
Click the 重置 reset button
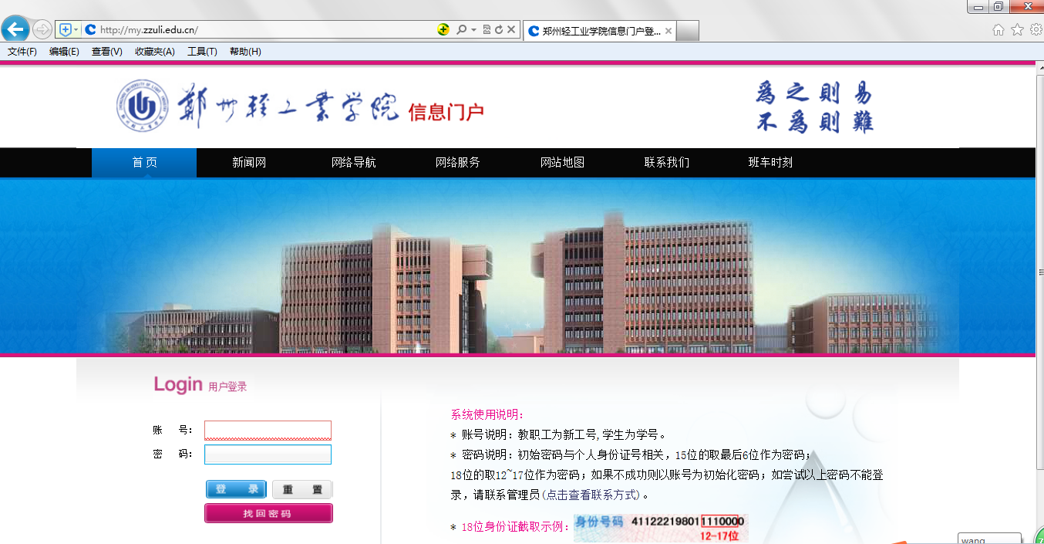(302, 489)
